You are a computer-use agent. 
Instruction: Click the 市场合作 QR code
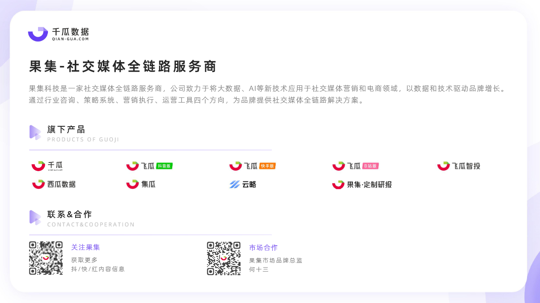click(x=224, y=258)
